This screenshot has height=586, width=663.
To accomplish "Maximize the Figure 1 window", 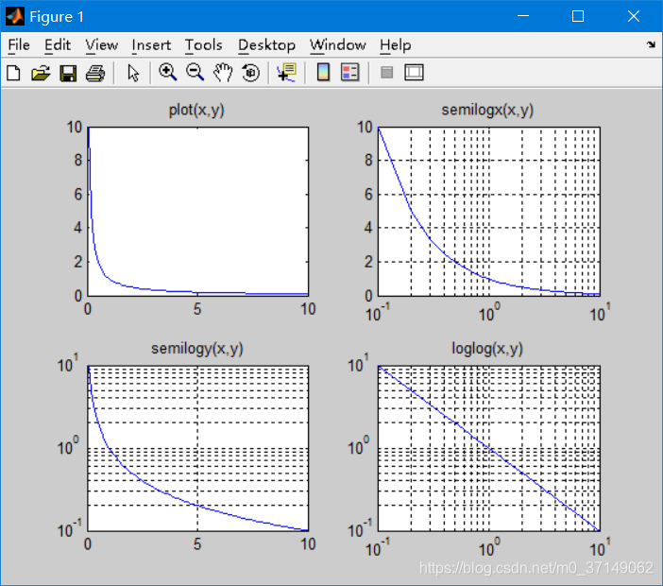I will [x=578, y=16].
